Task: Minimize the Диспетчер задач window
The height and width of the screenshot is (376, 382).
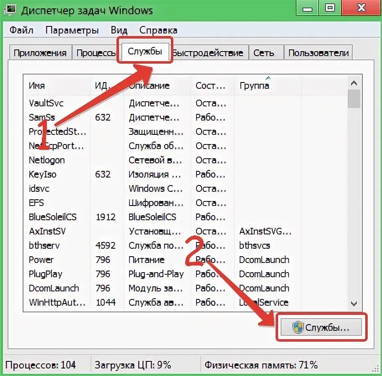Action: tap(307, 9)
